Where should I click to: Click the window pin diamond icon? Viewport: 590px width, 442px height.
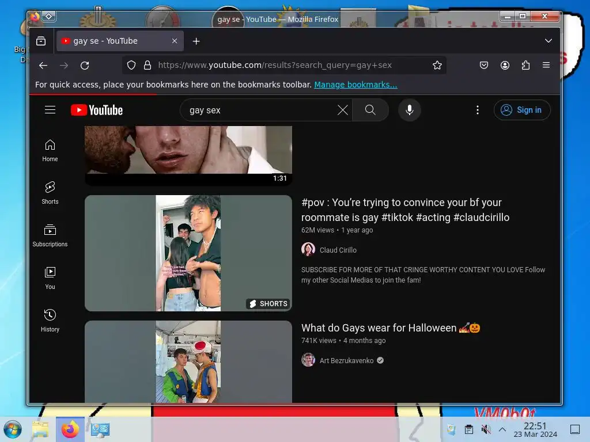[49, 16]
